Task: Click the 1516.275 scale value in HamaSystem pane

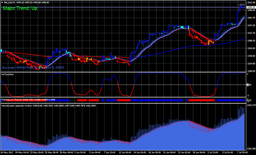Action: (251, 105)
